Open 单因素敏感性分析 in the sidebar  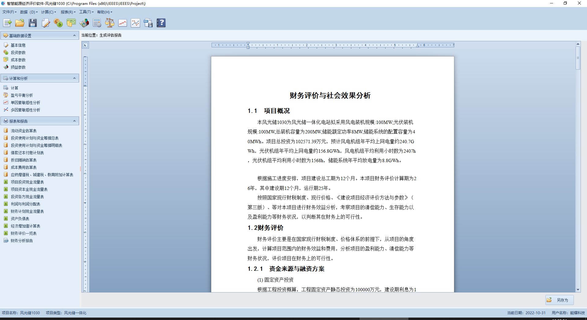25,103
